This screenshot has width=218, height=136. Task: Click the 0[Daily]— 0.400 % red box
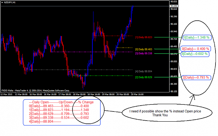coord(196,49)
